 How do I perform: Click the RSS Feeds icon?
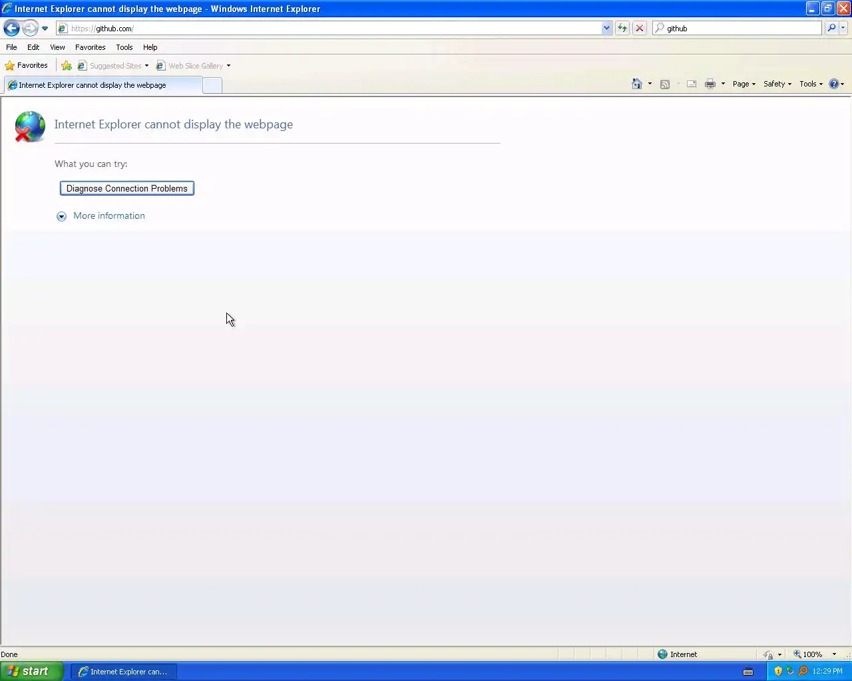(665, 84)
